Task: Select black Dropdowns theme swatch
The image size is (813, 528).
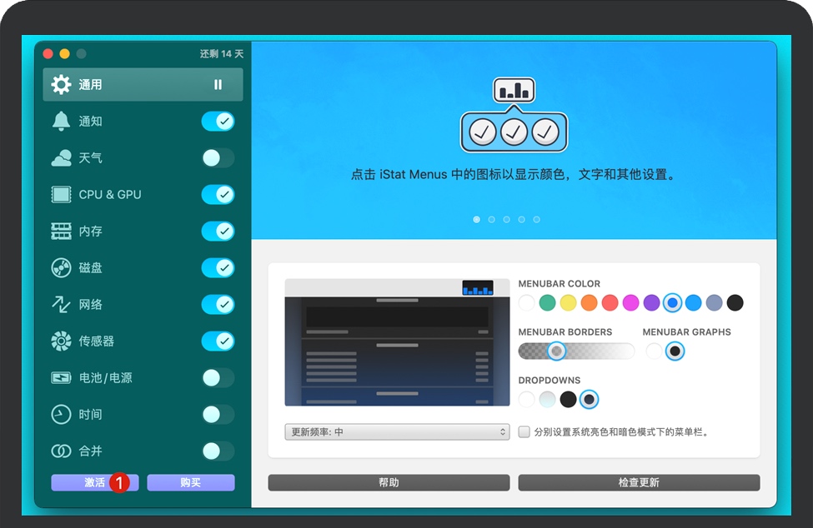Action: pyautogui.click(x=569, y=399)
